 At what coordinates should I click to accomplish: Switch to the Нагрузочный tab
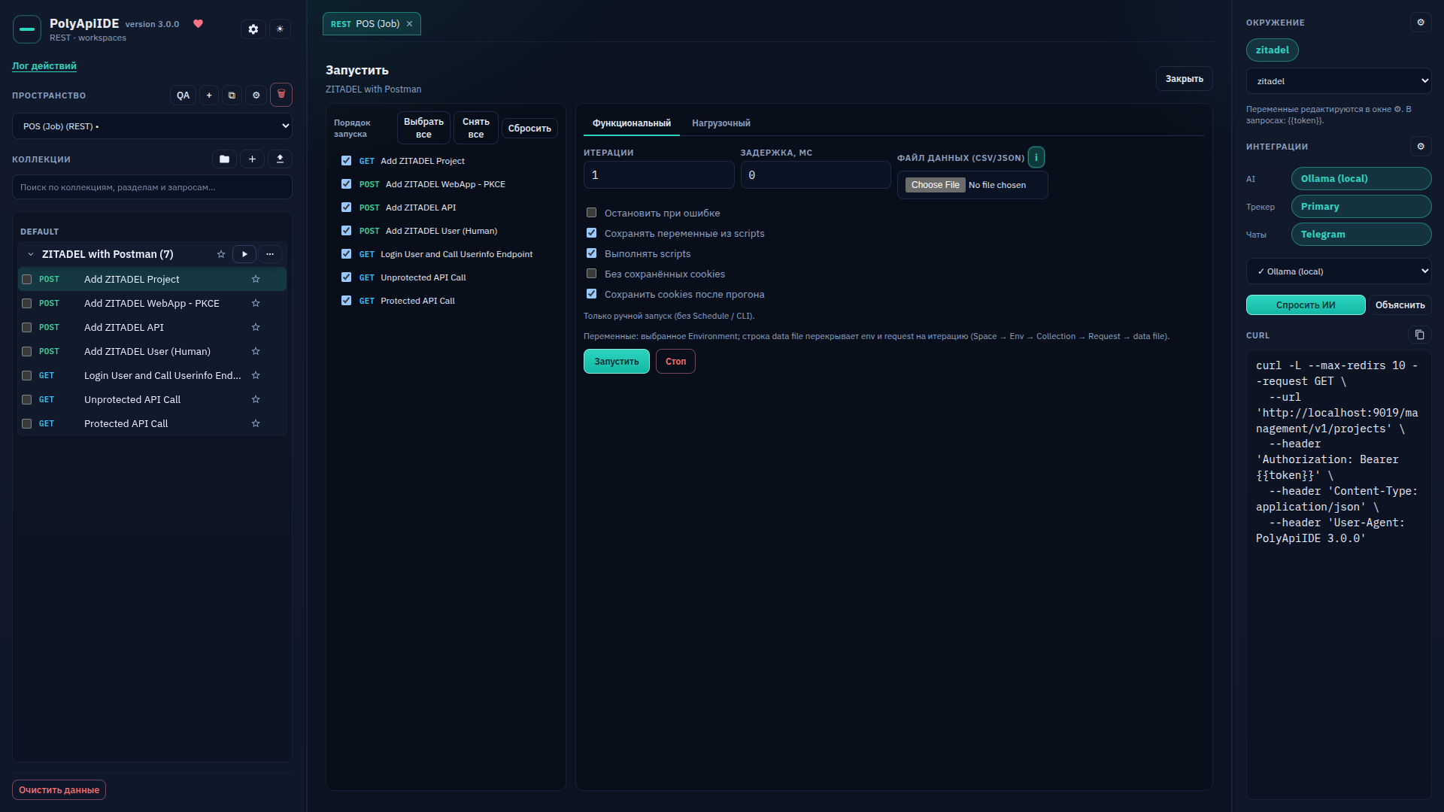coord(721,123)
